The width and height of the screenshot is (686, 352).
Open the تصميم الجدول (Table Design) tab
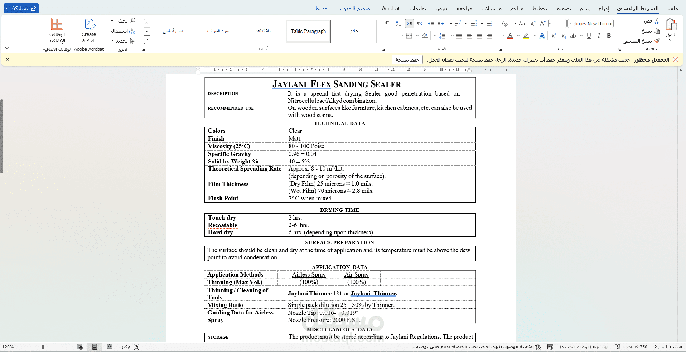point(356,9)
